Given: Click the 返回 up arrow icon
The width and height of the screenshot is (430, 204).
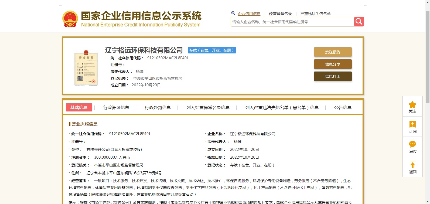Looking at the screenshot, I should [412, 164].
